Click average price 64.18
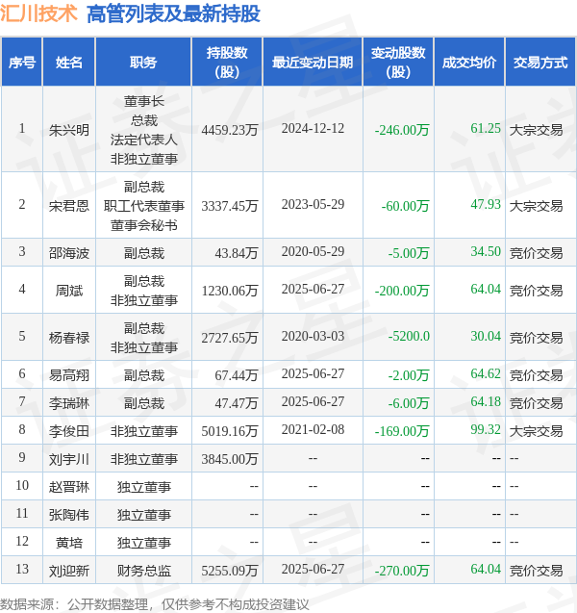Screen dimensions: 577x613 (486, 401)
